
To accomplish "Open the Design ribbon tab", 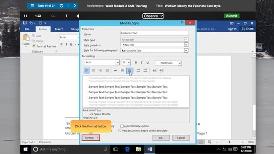I will coord(74,29).
